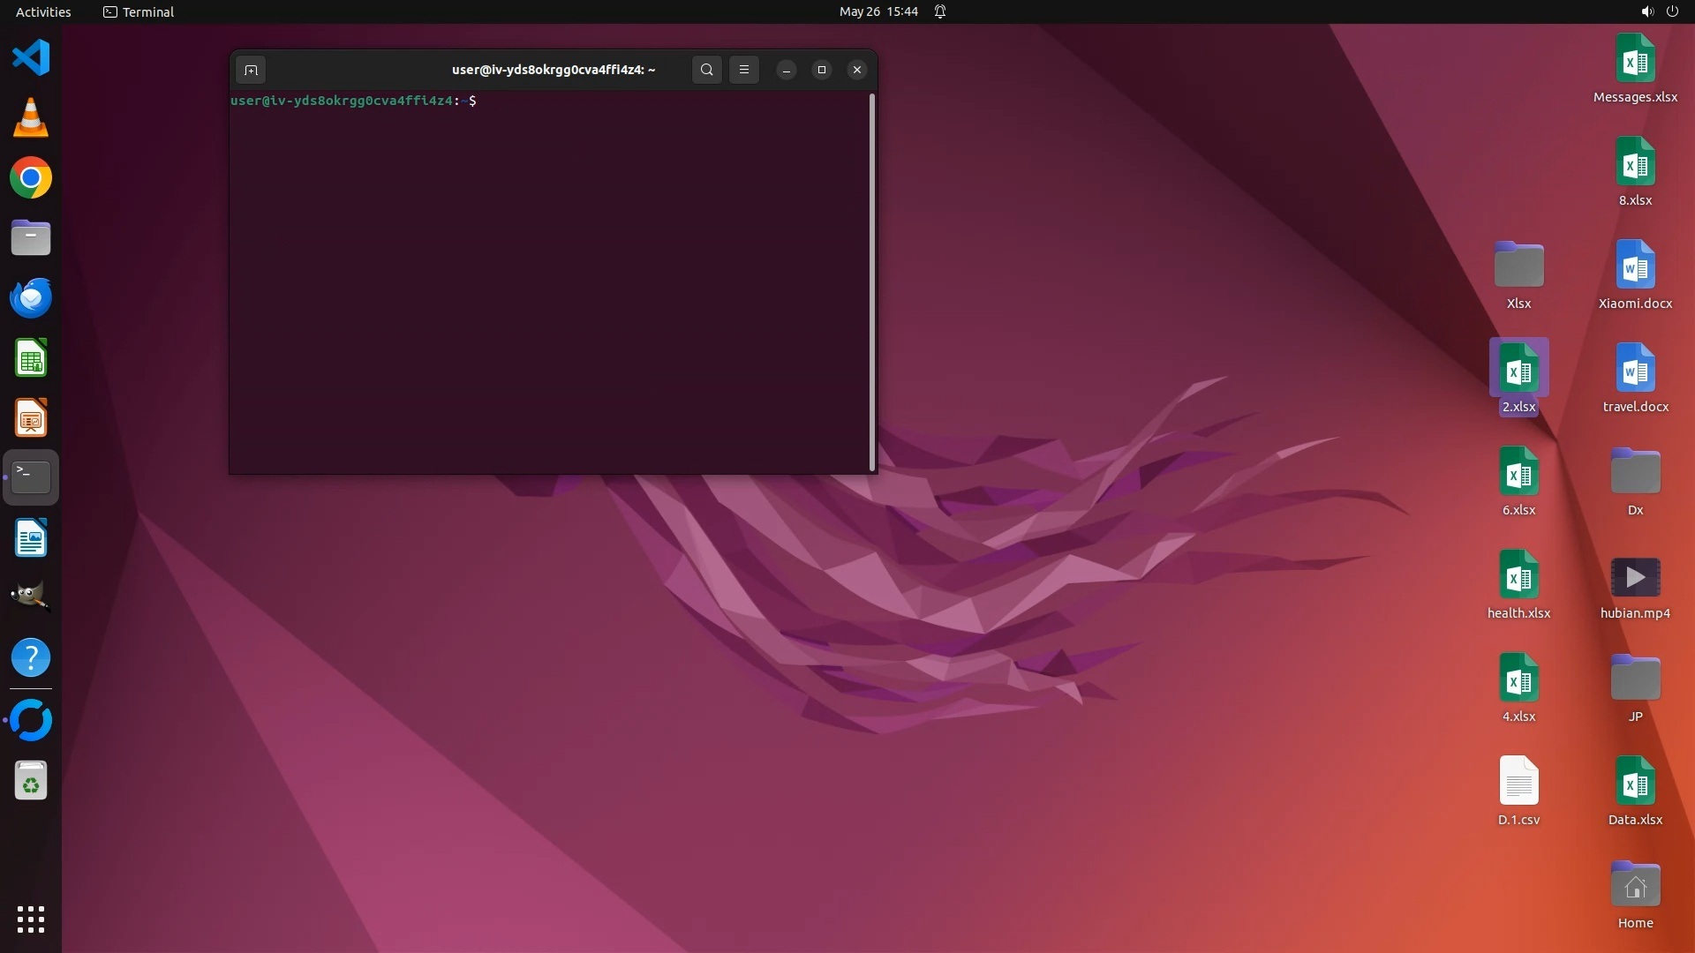Select the hubian.mp4 video file

[x=1635, y=579]
